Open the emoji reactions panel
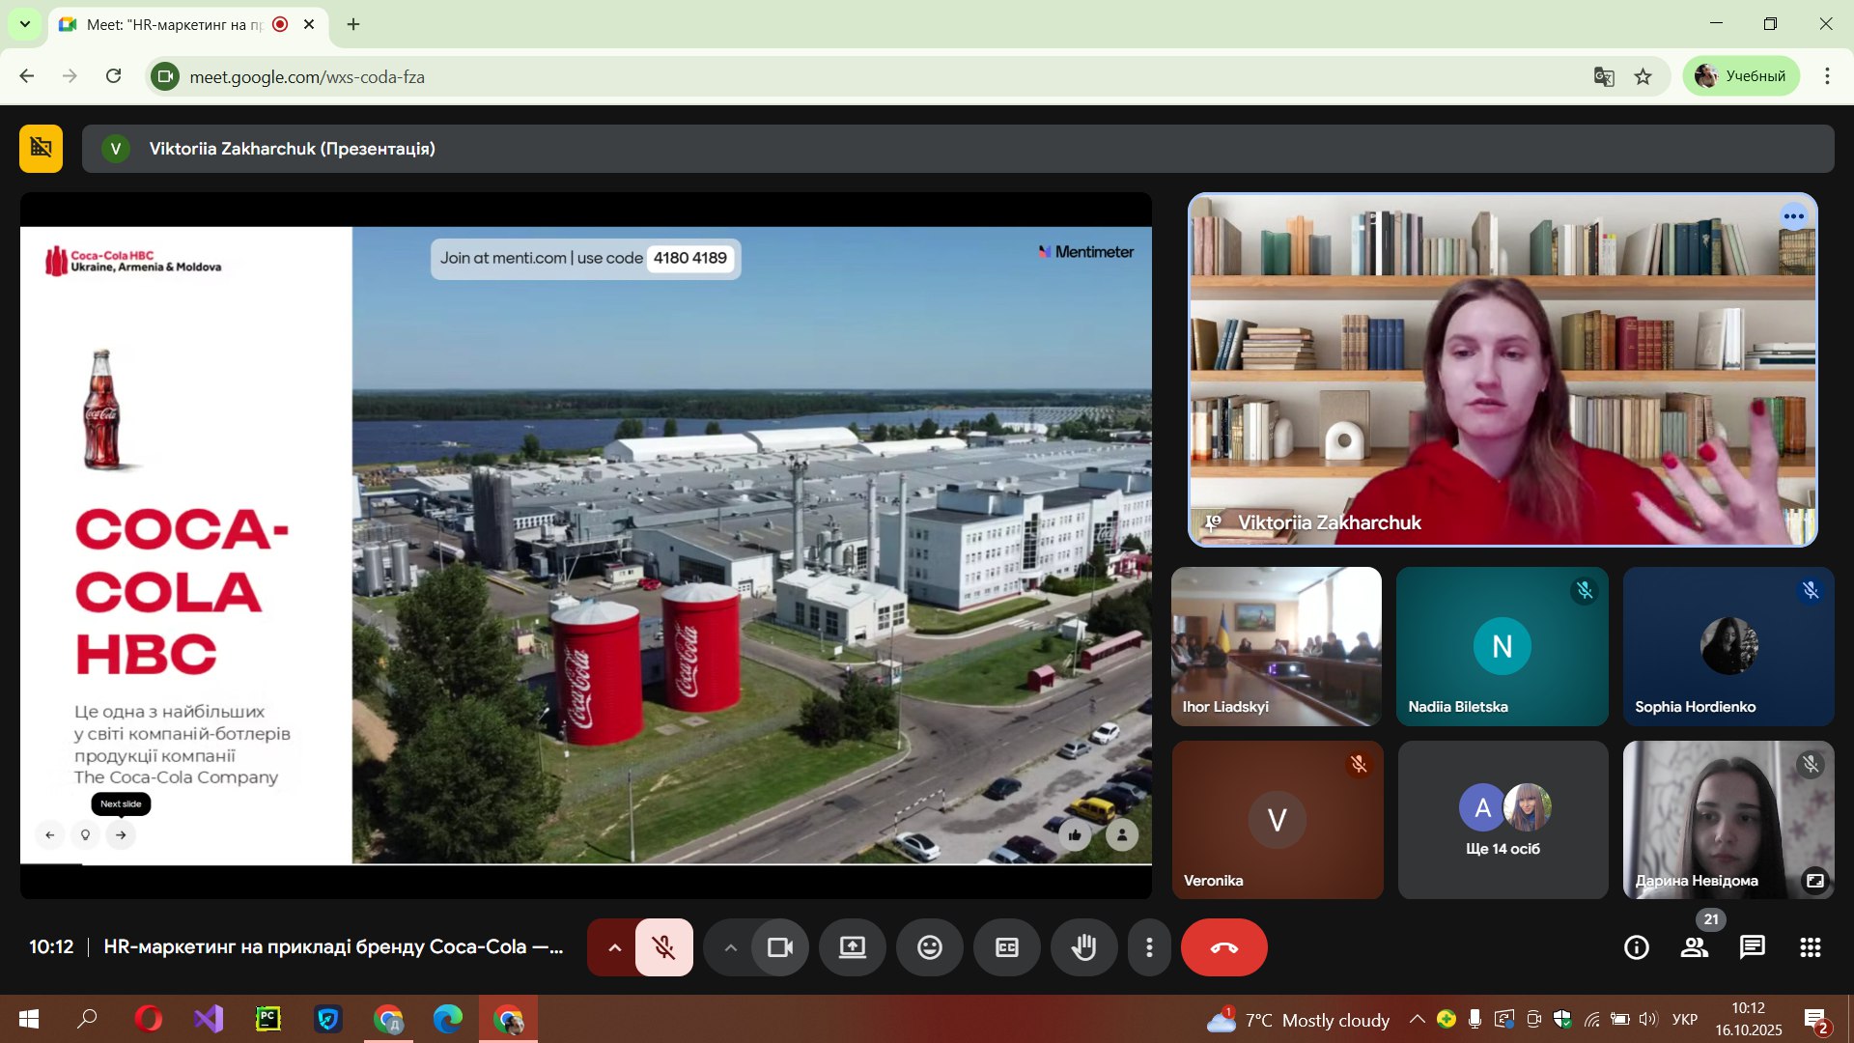 click(x=929, y=947)
